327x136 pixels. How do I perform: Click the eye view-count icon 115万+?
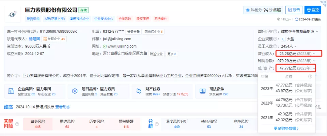(x=278, y=19)
